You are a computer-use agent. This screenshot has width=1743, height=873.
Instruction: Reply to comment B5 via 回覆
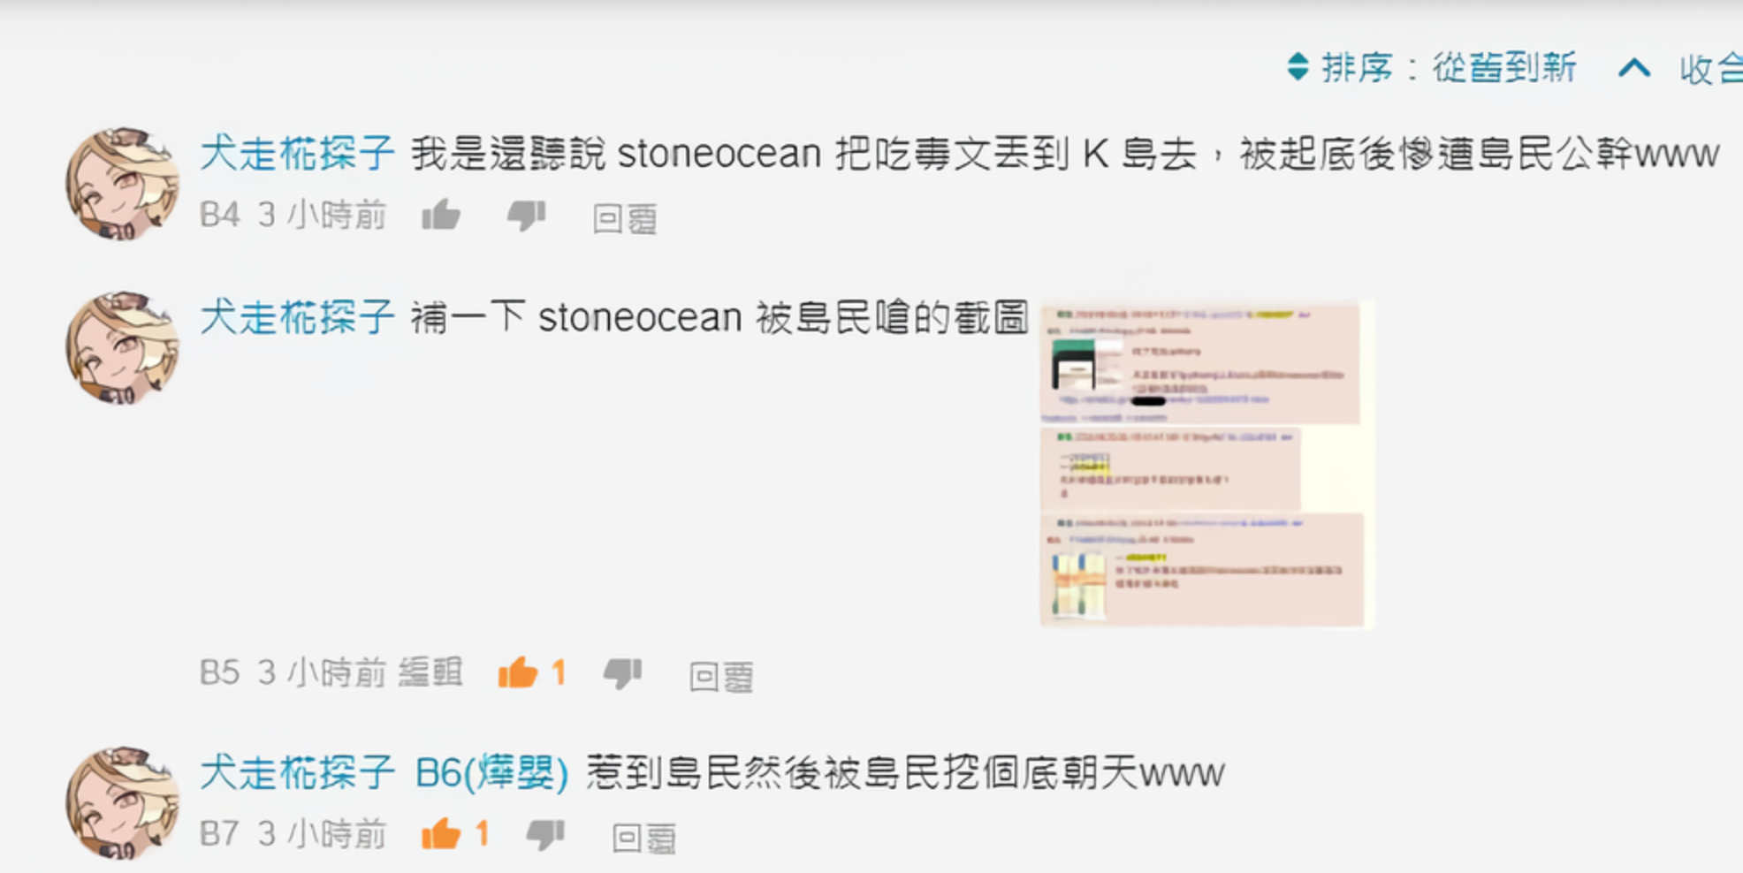[x=721, y=677]
